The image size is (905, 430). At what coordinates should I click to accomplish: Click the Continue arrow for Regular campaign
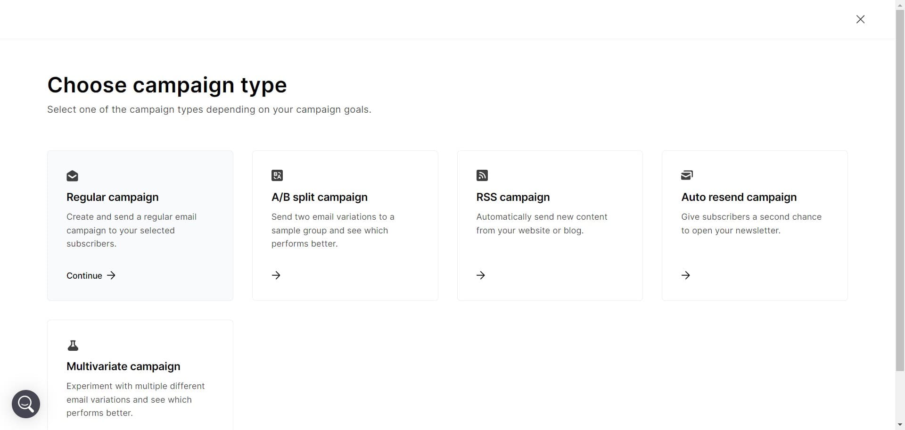[111, 275]
